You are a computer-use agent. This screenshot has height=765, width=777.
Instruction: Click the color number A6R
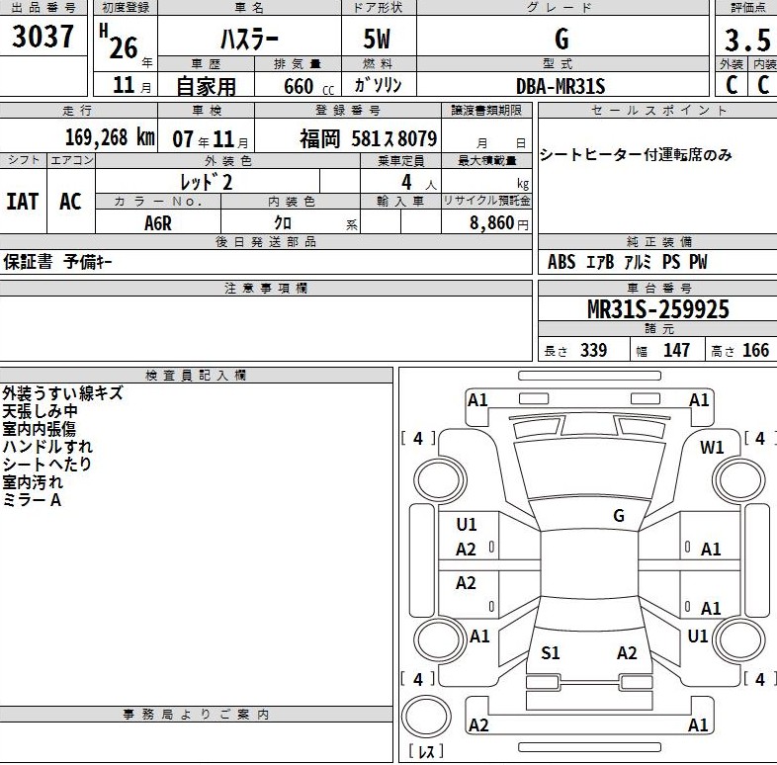click(x=157, y=223)
